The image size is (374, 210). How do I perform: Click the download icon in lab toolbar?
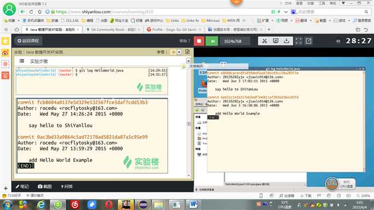pyautogui.click(x=286, y=41)
